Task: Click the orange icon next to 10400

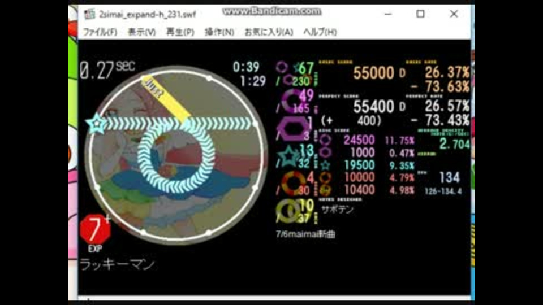Action: (325, 190)
